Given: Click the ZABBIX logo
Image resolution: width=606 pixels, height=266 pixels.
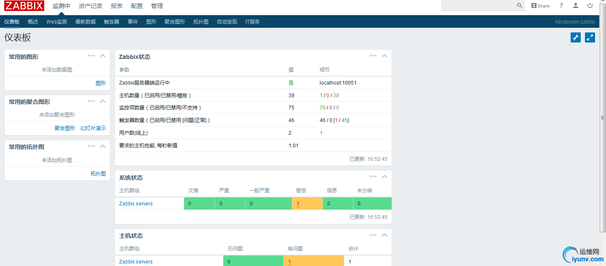Looking at the screenshot, I should (24, 6).
